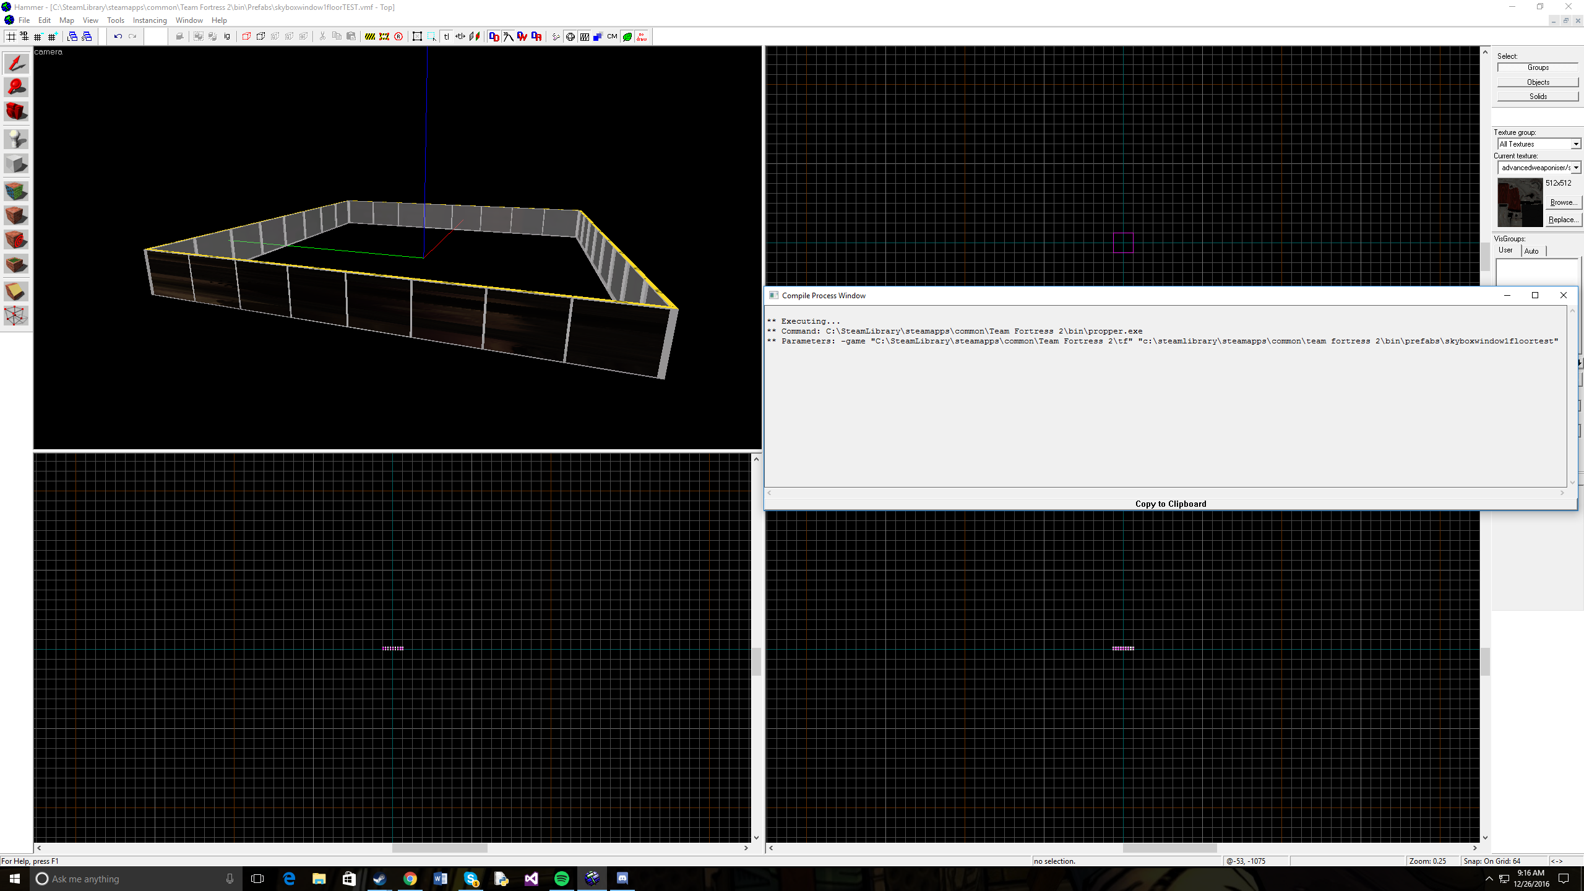Viewport: 1584px width, 891px height.
Task: Open the Map menu
Action: pyautogui.click(x=66, y=20)
